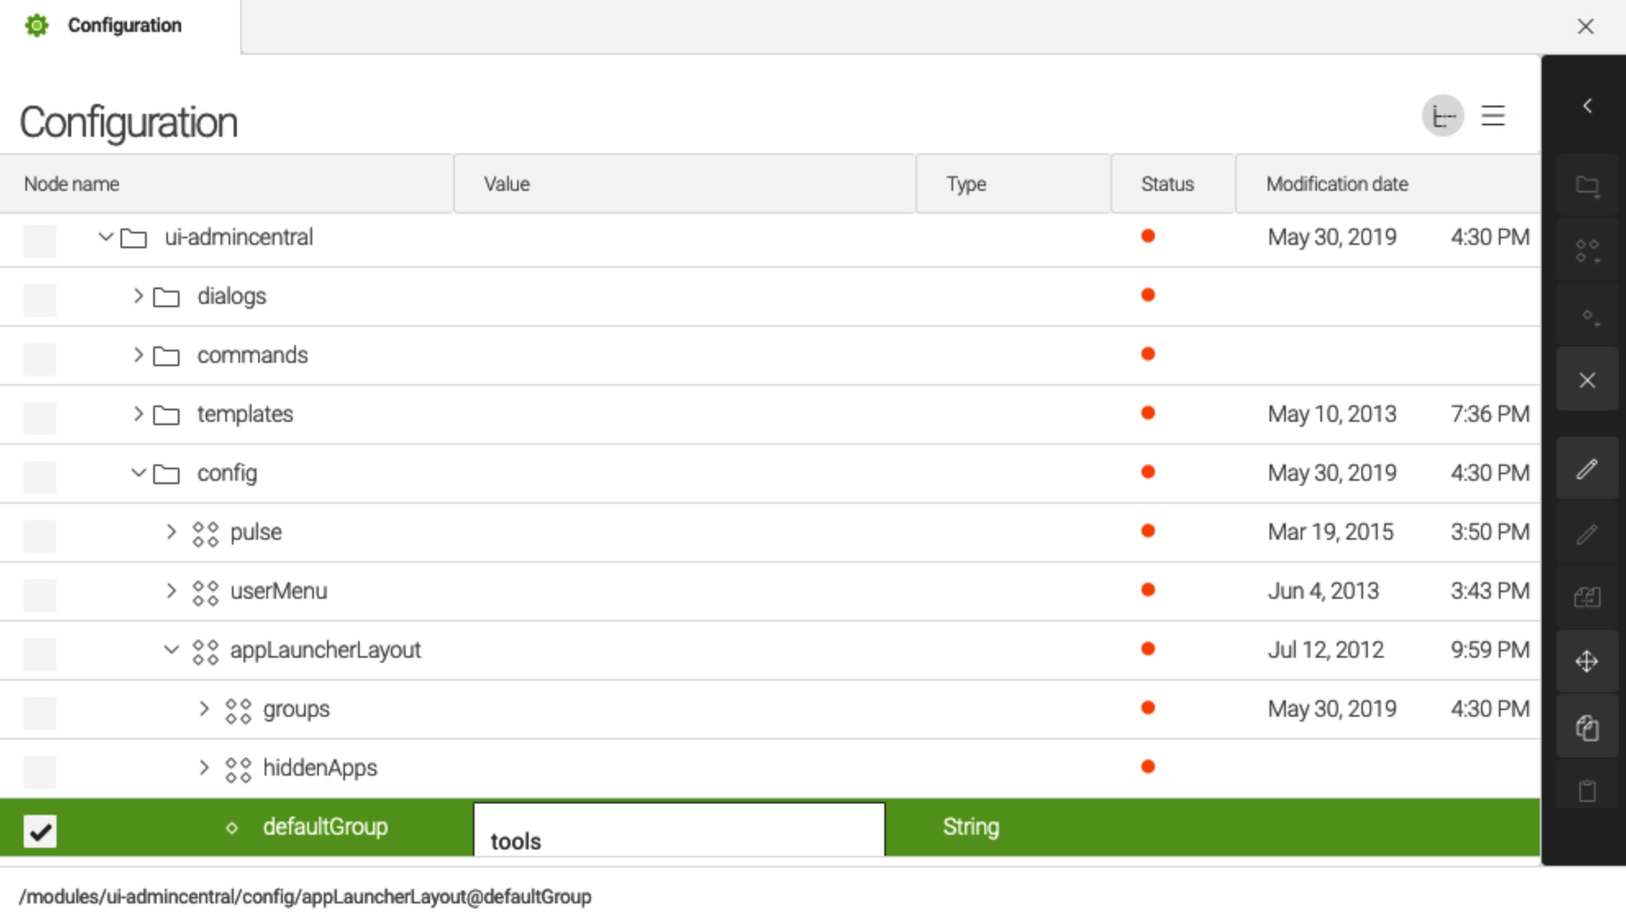Click the path /modules/ui-admincentral/config/appLauncherLayout@defaultGroup
This screenshot has height=919, width=1626.
pos(305,896)
